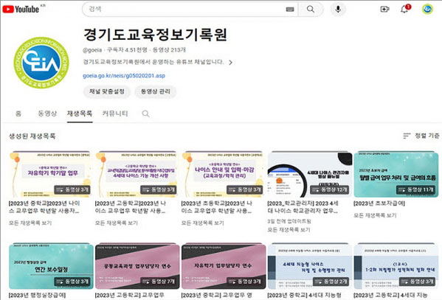The width and height of the screenshot is (442, 300).
Task: Open the goeia.go.kr channel link
Action: coord(124,75)
